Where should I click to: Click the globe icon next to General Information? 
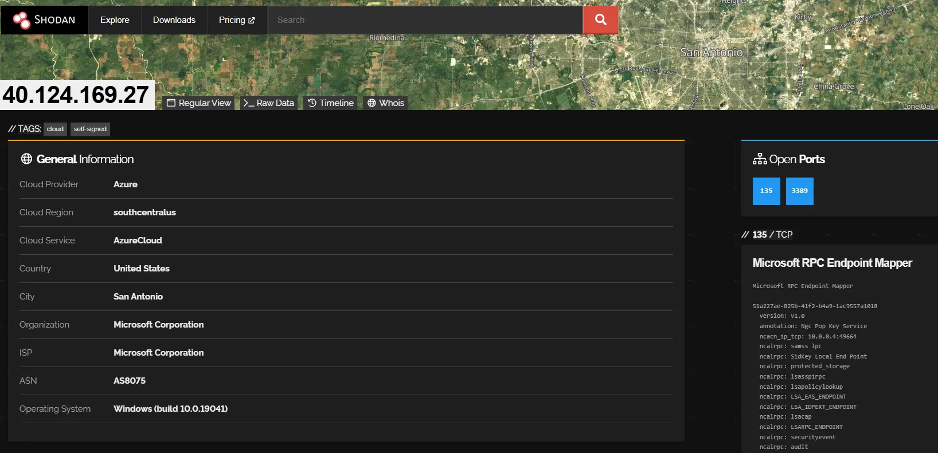point(26,159)
